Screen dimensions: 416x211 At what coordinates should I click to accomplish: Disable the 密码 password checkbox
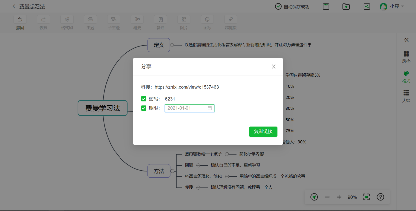click(143, 98)
